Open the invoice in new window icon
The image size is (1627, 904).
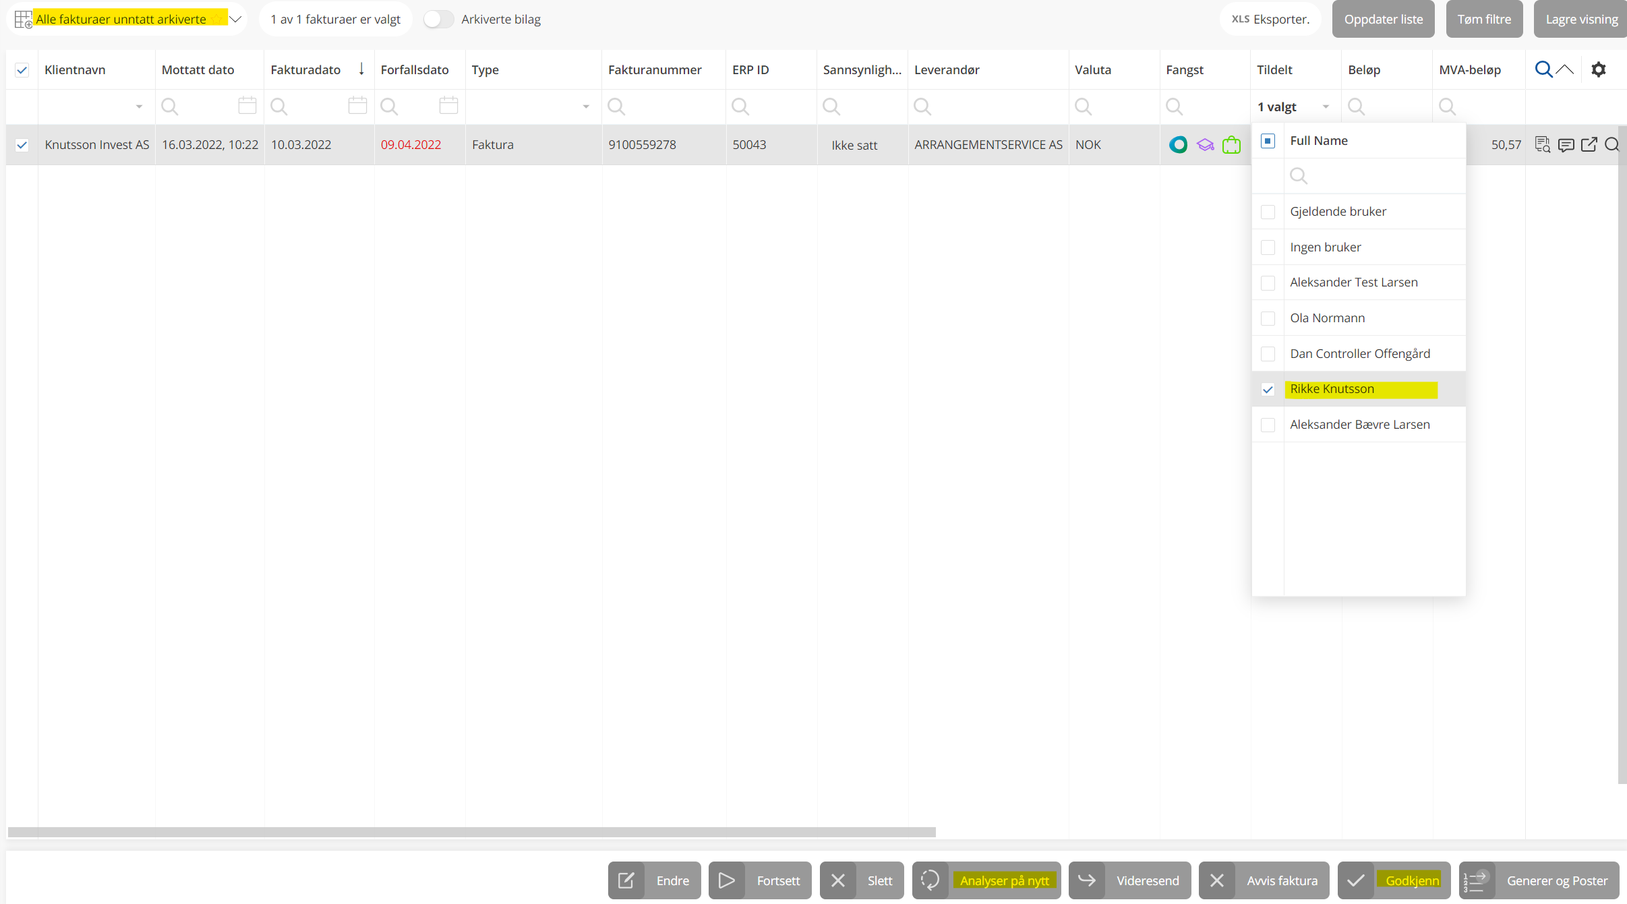1589,145
